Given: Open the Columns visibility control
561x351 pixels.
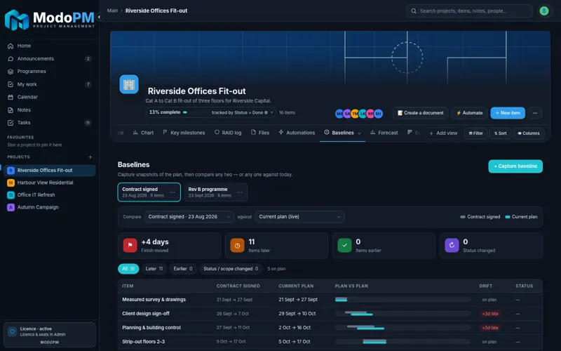Looking at the screenshot, I should point(529,133).
